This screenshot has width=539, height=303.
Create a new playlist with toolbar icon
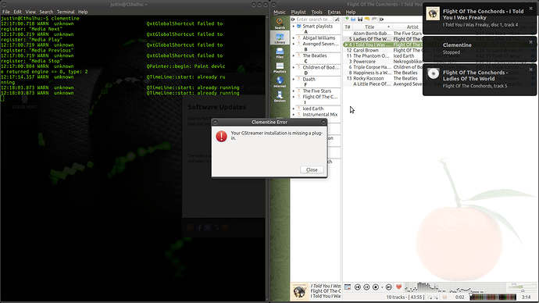(347, 20)
